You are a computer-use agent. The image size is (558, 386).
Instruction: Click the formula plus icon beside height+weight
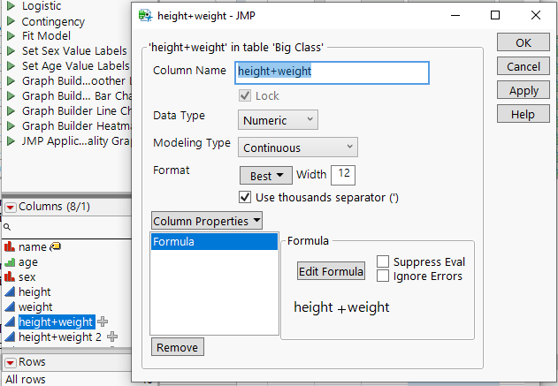pyautogui.click(x=103, y=322)
